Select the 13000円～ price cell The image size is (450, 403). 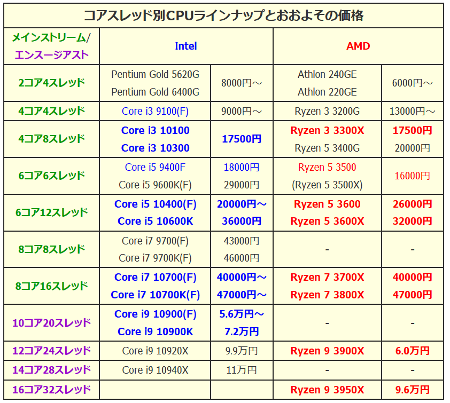(x=413, y=111)
